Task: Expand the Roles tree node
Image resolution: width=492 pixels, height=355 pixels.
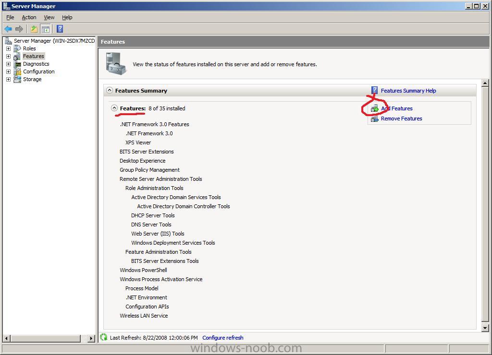Action: click(9, 48)
